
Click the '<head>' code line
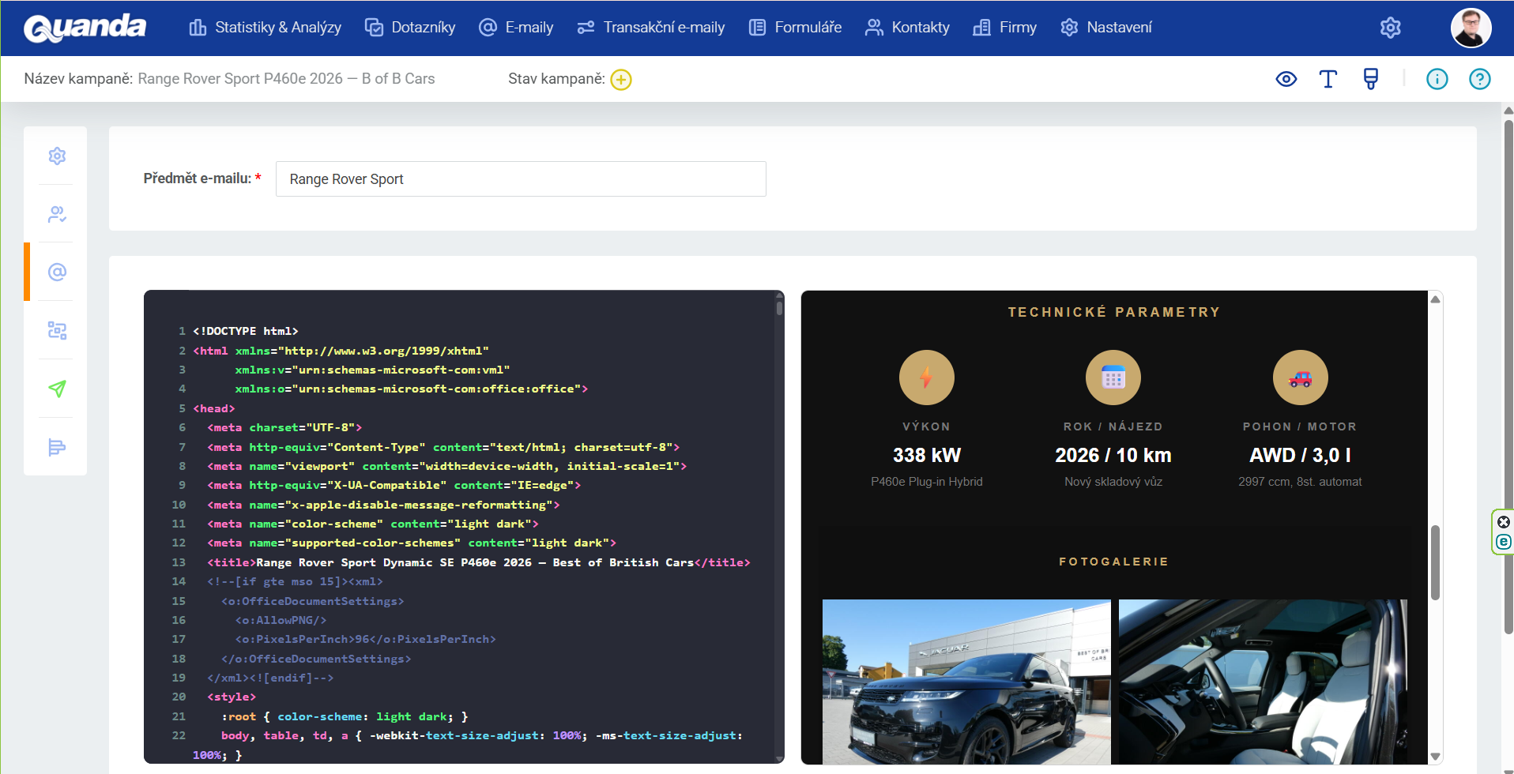[x=214, y=409]
